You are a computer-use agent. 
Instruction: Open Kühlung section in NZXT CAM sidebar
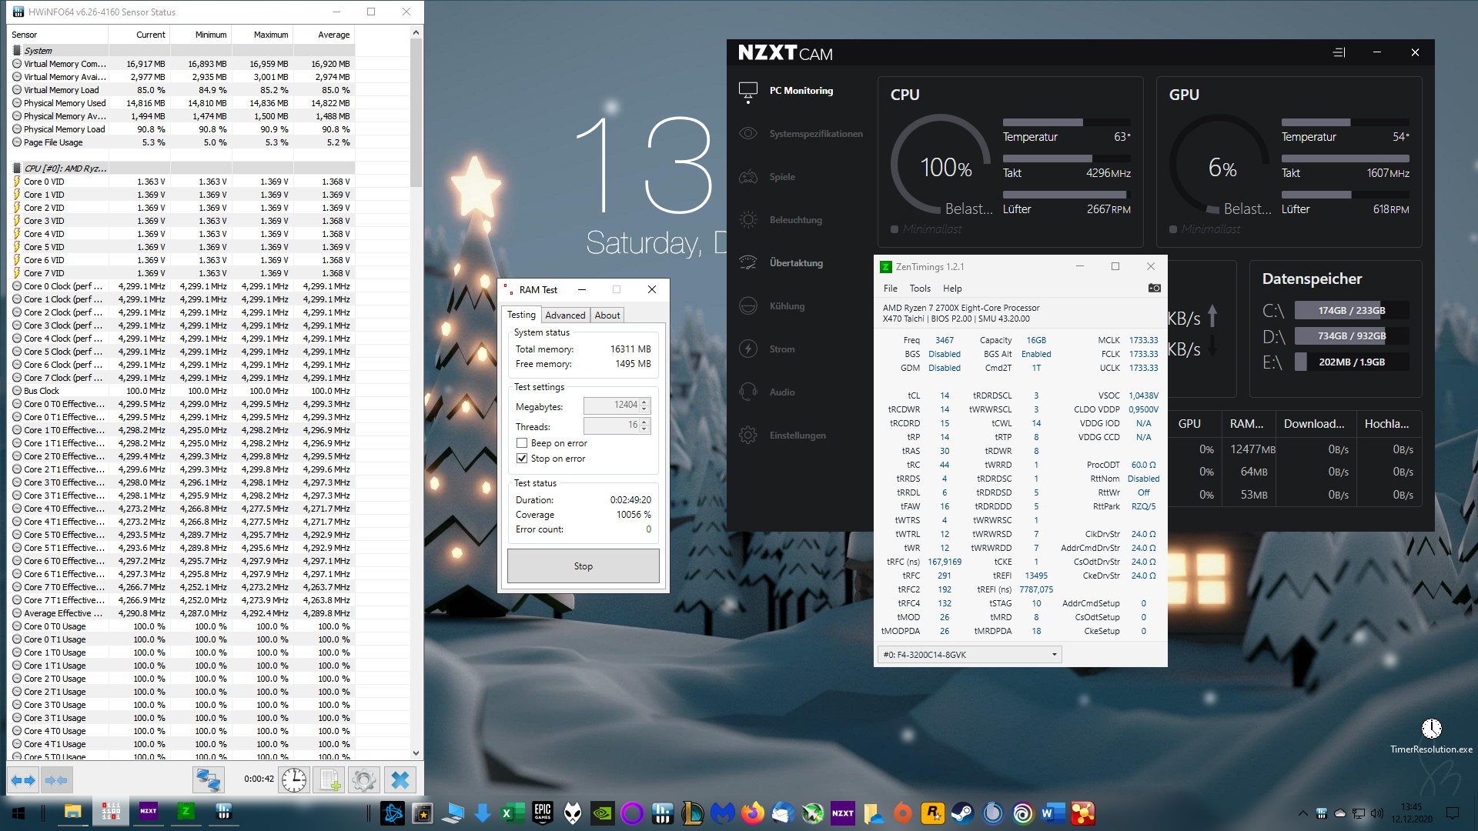click(x=787, y=306)
